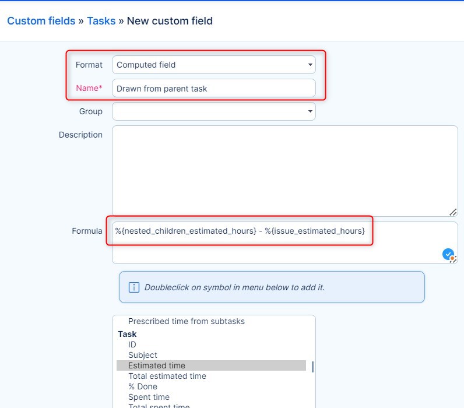
Task: Select the highlighted Estimated time entry
Action: click(x=157, y=365)
